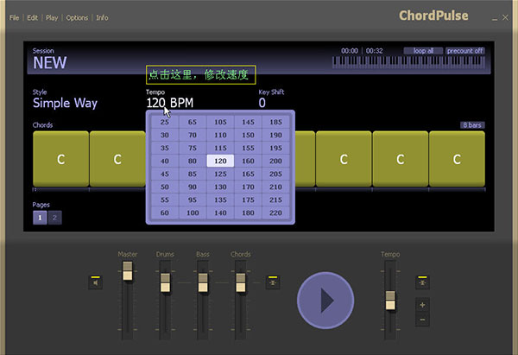518x355 pixels.
Task: Toggle the precount off button
Action: coord(465,51)
